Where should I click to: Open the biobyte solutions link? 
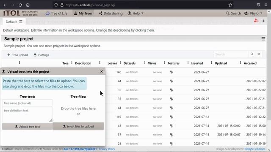point(255,149)
